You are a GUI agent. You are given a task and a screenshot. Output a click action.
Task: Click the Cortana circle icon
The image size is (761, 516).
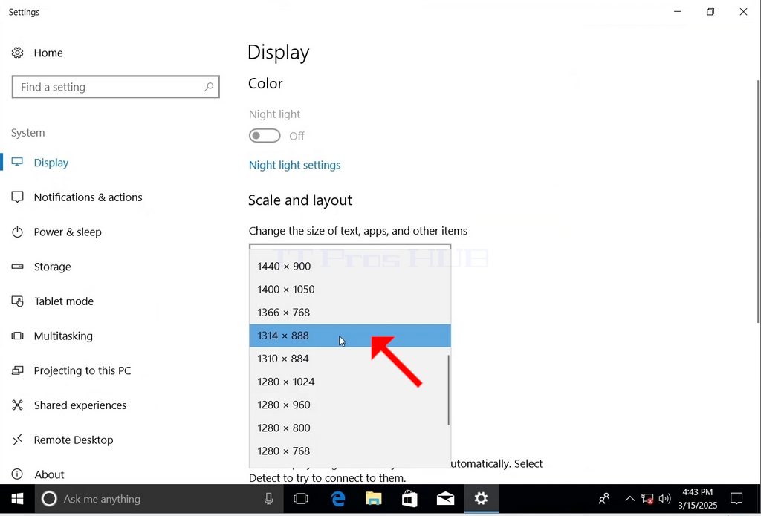click(x=49, y=498)
